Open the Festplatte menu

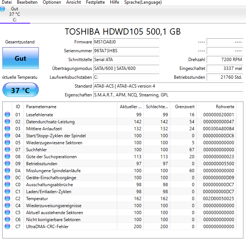coord(95,2)
